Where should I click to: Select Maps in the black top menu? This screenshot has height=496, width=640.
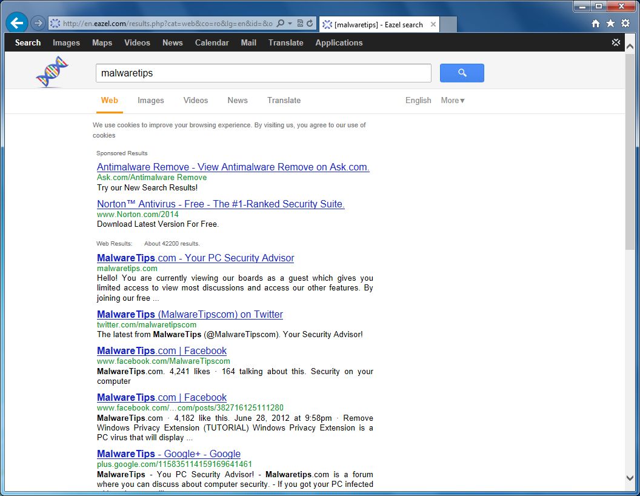(x=102, y=42)
